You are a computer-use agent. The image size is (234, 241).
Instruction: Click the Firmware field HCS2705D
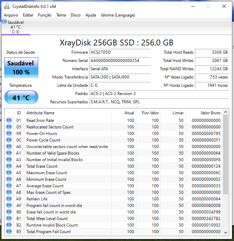pos(120,52)
